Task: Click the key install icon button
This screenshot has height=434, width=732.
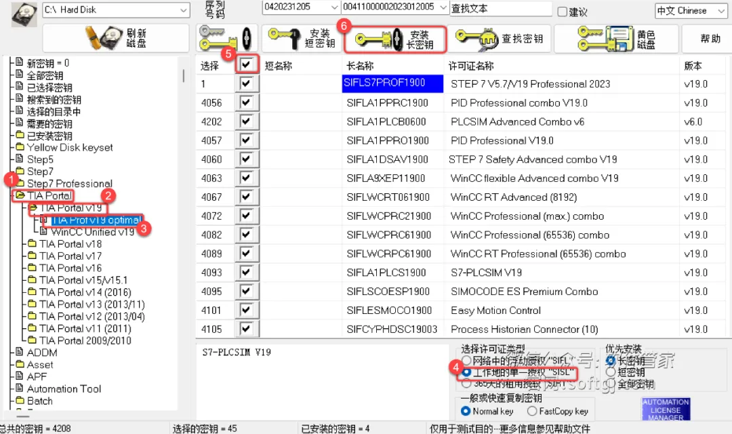Action: pyautogui.click(x=226, y=38)
